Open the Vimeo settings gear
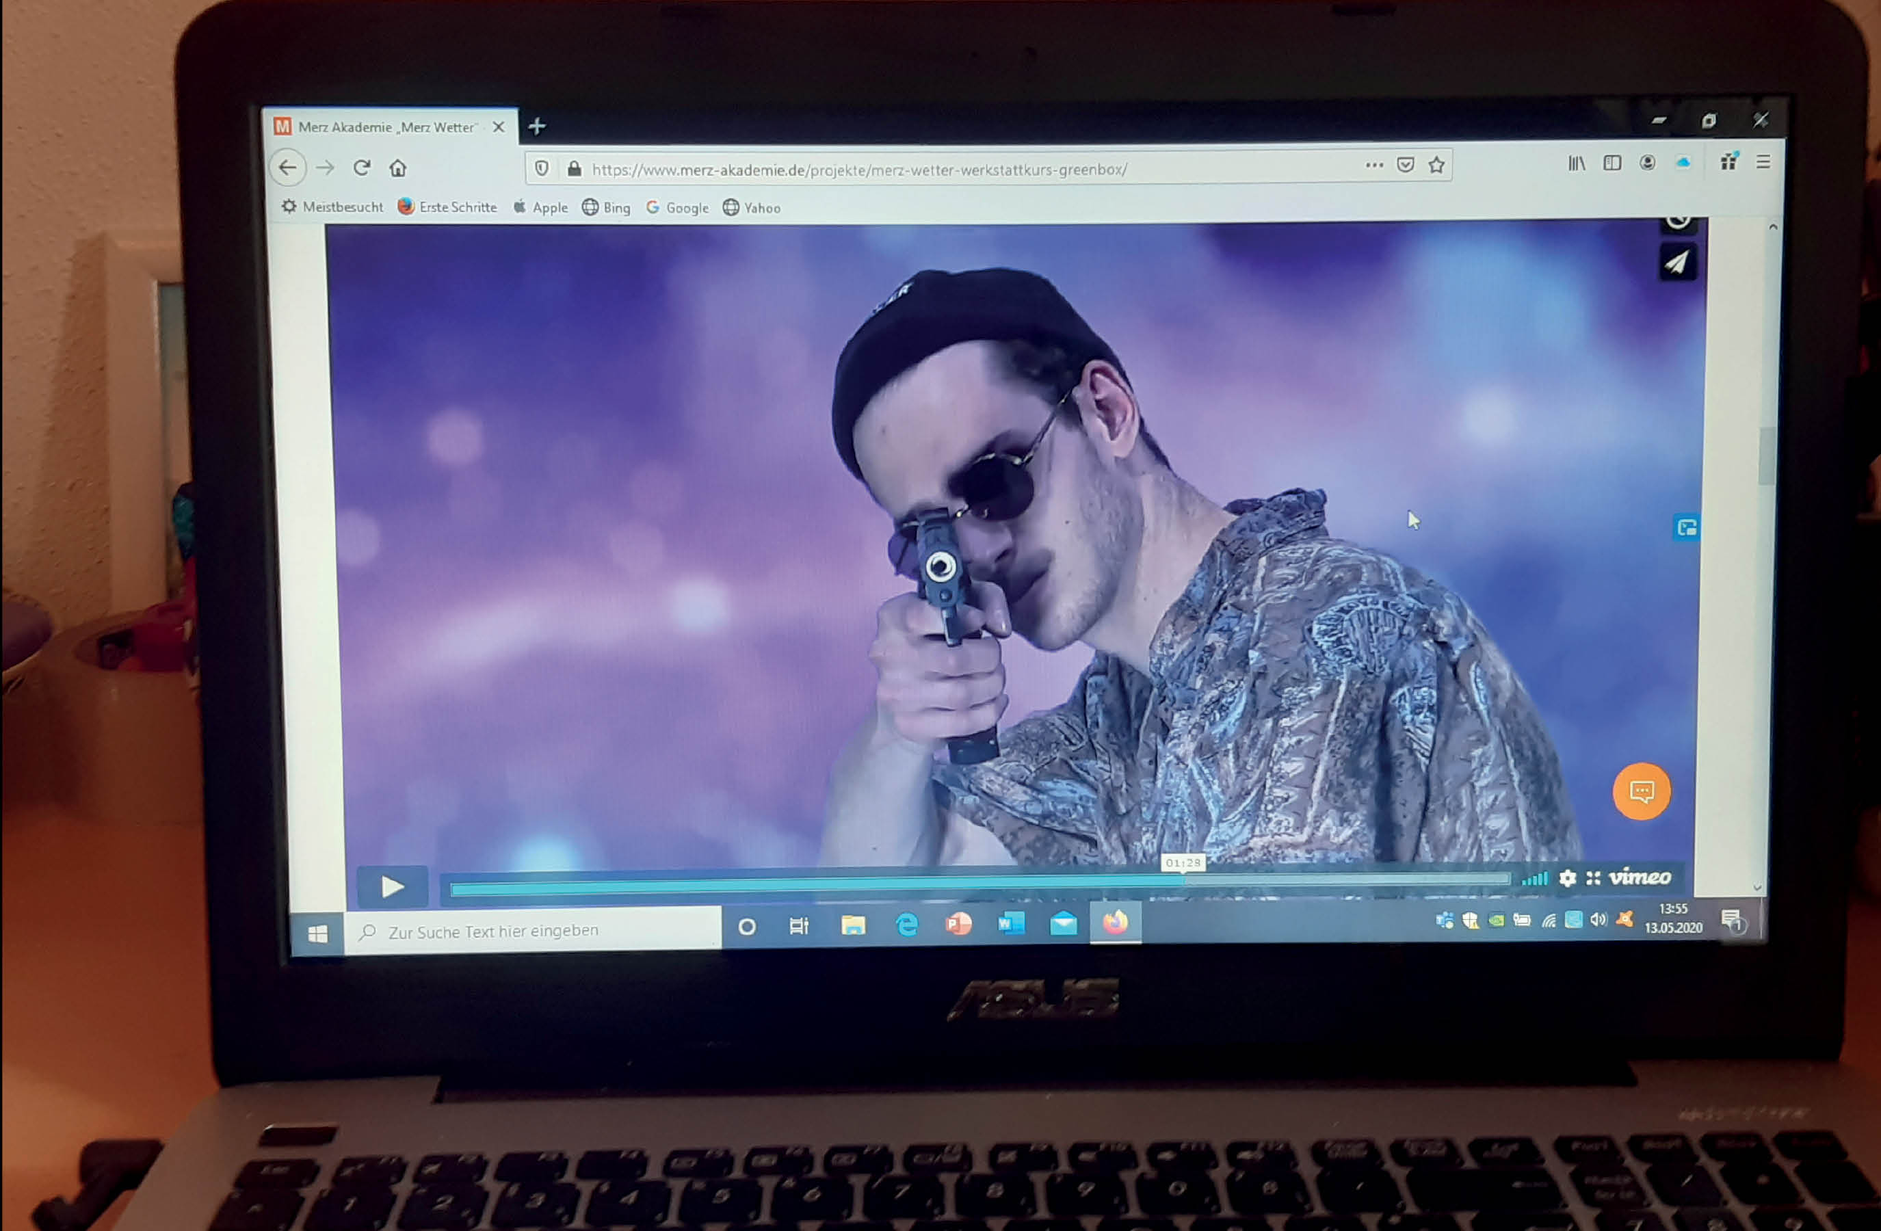1881x1231 pixels. pos(1568,879)
